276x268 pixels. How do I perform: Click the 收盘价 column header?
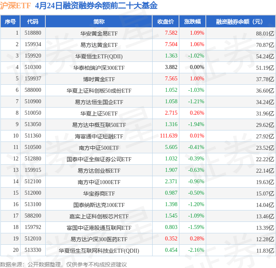pyautogui.click(x=166, y=22)
